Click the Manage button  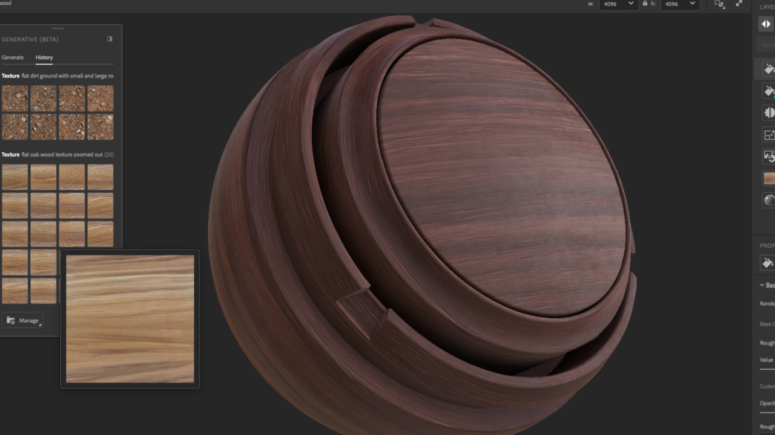(x=22, y=320)
